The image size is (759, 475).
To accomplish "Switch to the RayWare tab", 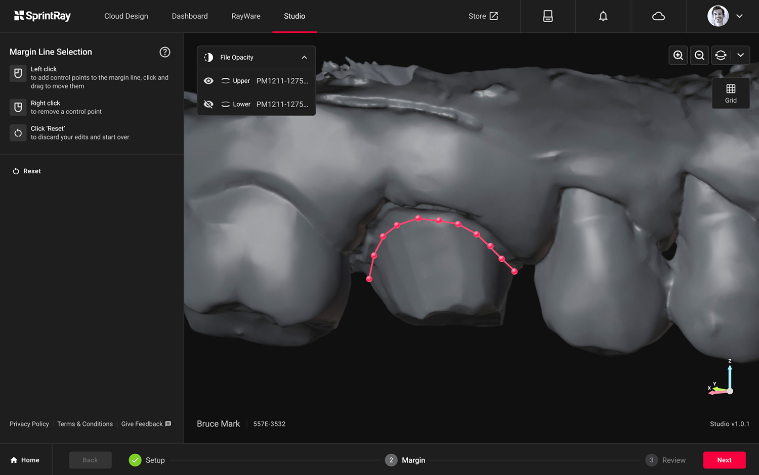I will tap(246, 16).
